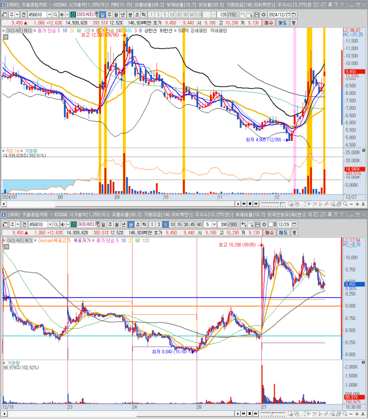
Task: Open the speaker dropdown arrow in upper toolbar
Action: (x=67, y=15)
